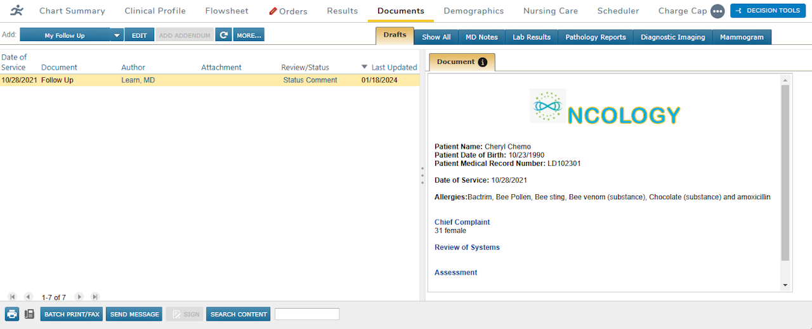Image resolution: width=812 pixels, height=329 pixels.
Task: Open the Demographics tab
Action: click(x=474, y=11)
